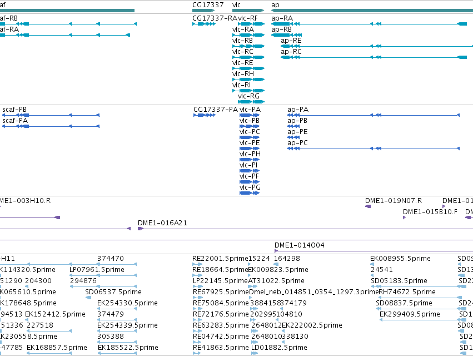Select the vlc-RF transcript label

click(248, 18)
